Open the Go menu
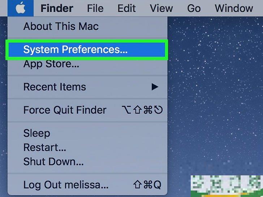 pyautogui.click(x=194, y=8)
